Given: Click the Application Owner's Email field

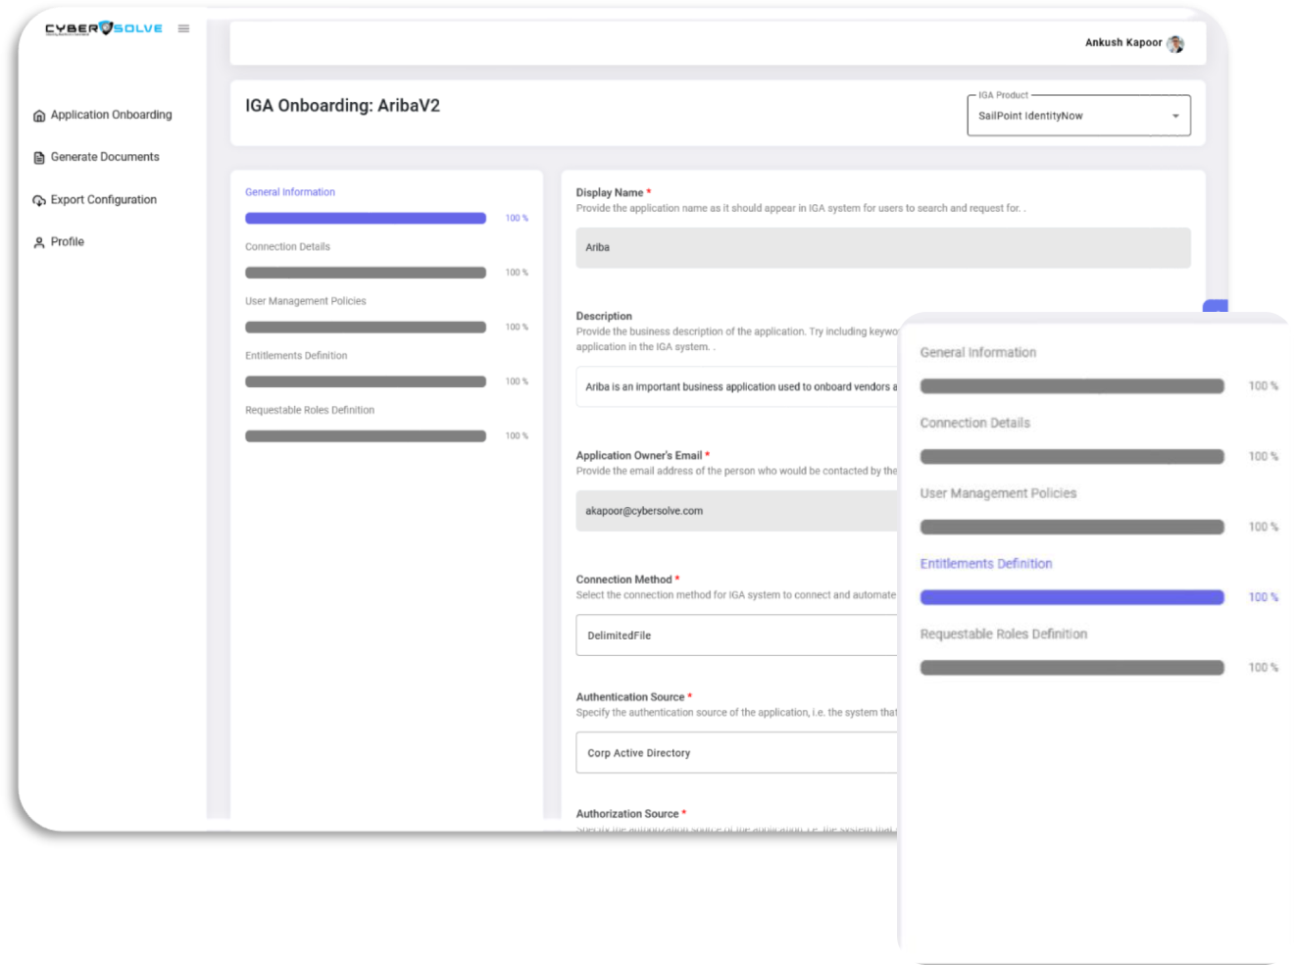Looking at the screenshot, I should 735,511.
